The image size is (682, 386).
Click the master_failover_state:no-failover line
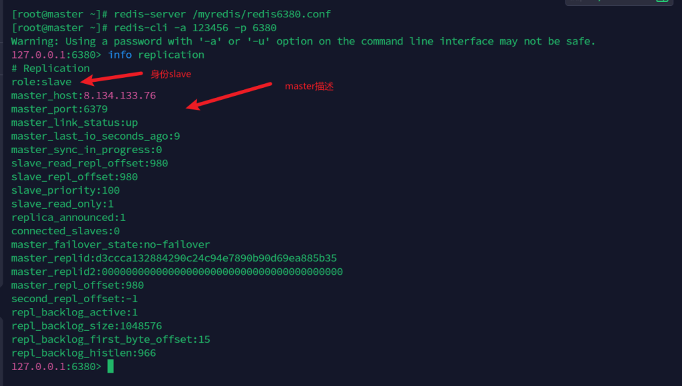point(111,244)
